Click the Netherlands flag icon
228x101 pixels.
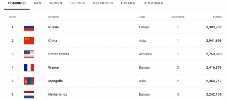point(29,94)
